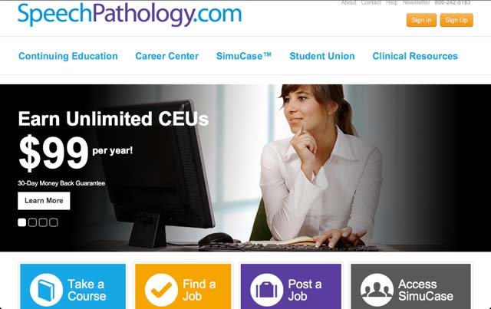
Task: Open the Continuing Education menu
Action: 68,56
